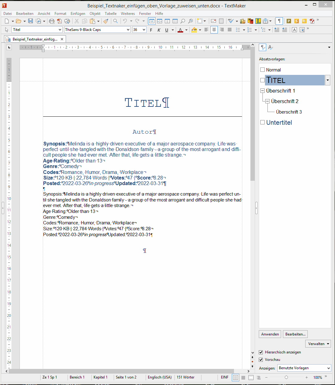Screen dimensions: 335x385
Task: Click the Bearbeiten... button
Action: click(x=295, y=334)
